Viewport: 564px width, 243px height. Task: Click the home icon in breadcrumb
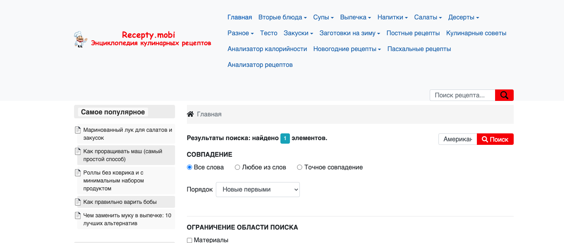tap(191, 114)
